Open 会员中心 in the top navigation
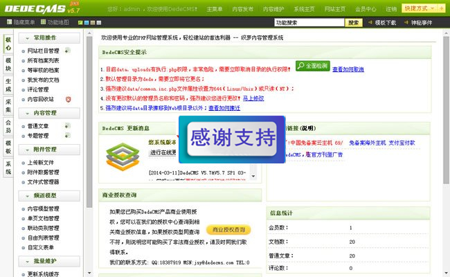The width and height of the screenshot is (450, 277). pos(366,9)
